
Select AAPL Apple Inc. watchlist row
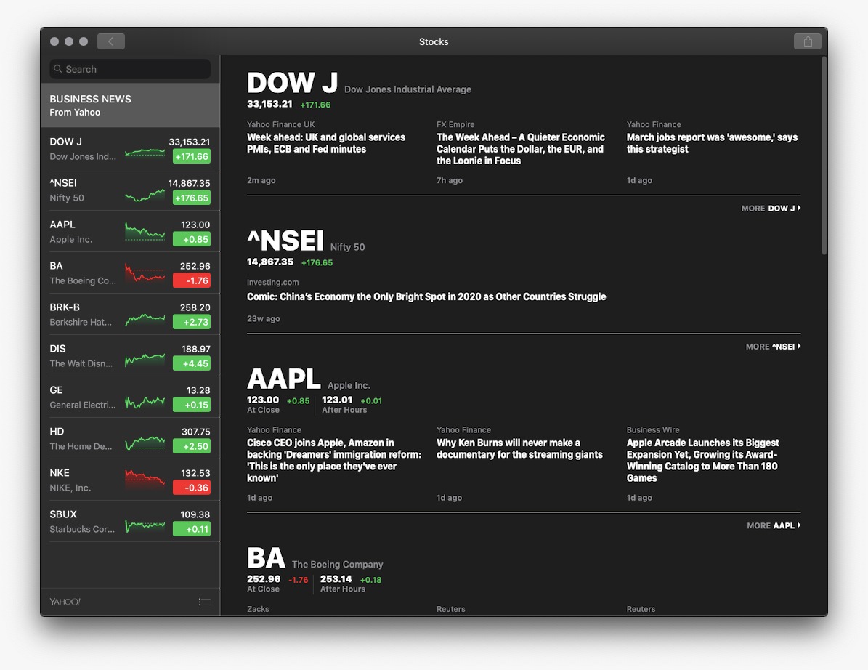pyautogui.click(x=130, y=232)
